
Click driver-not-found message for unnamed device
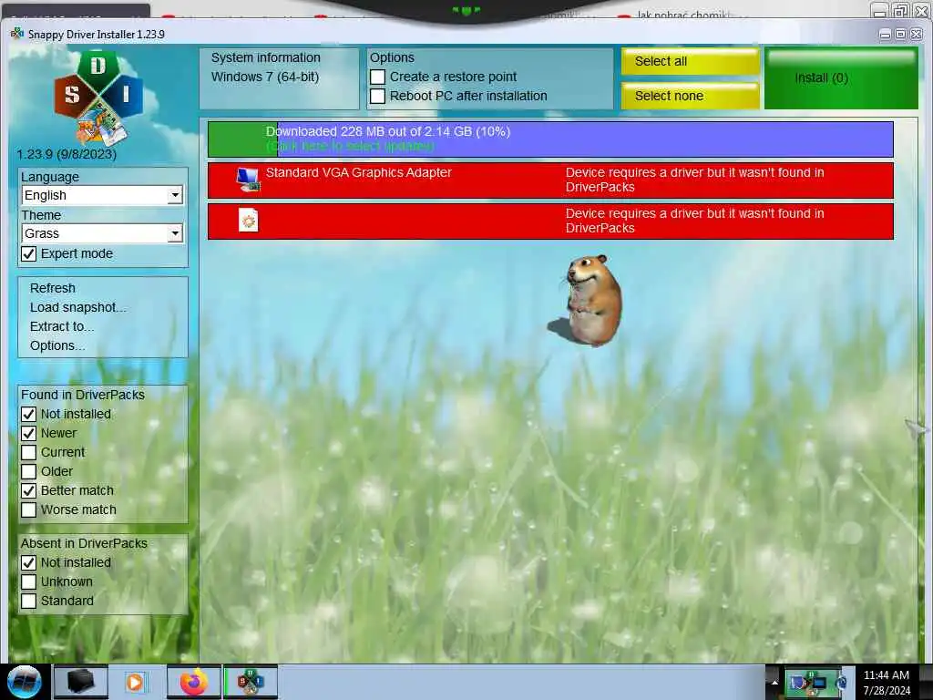(x=694, y=221)
